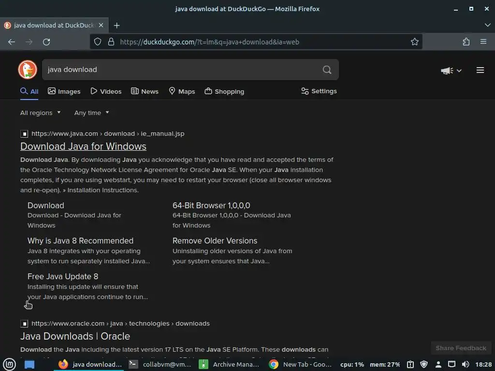Click the blue show desktop taskbar icon
The width and height of the screenshot is (495, 371).
(29, 364)
